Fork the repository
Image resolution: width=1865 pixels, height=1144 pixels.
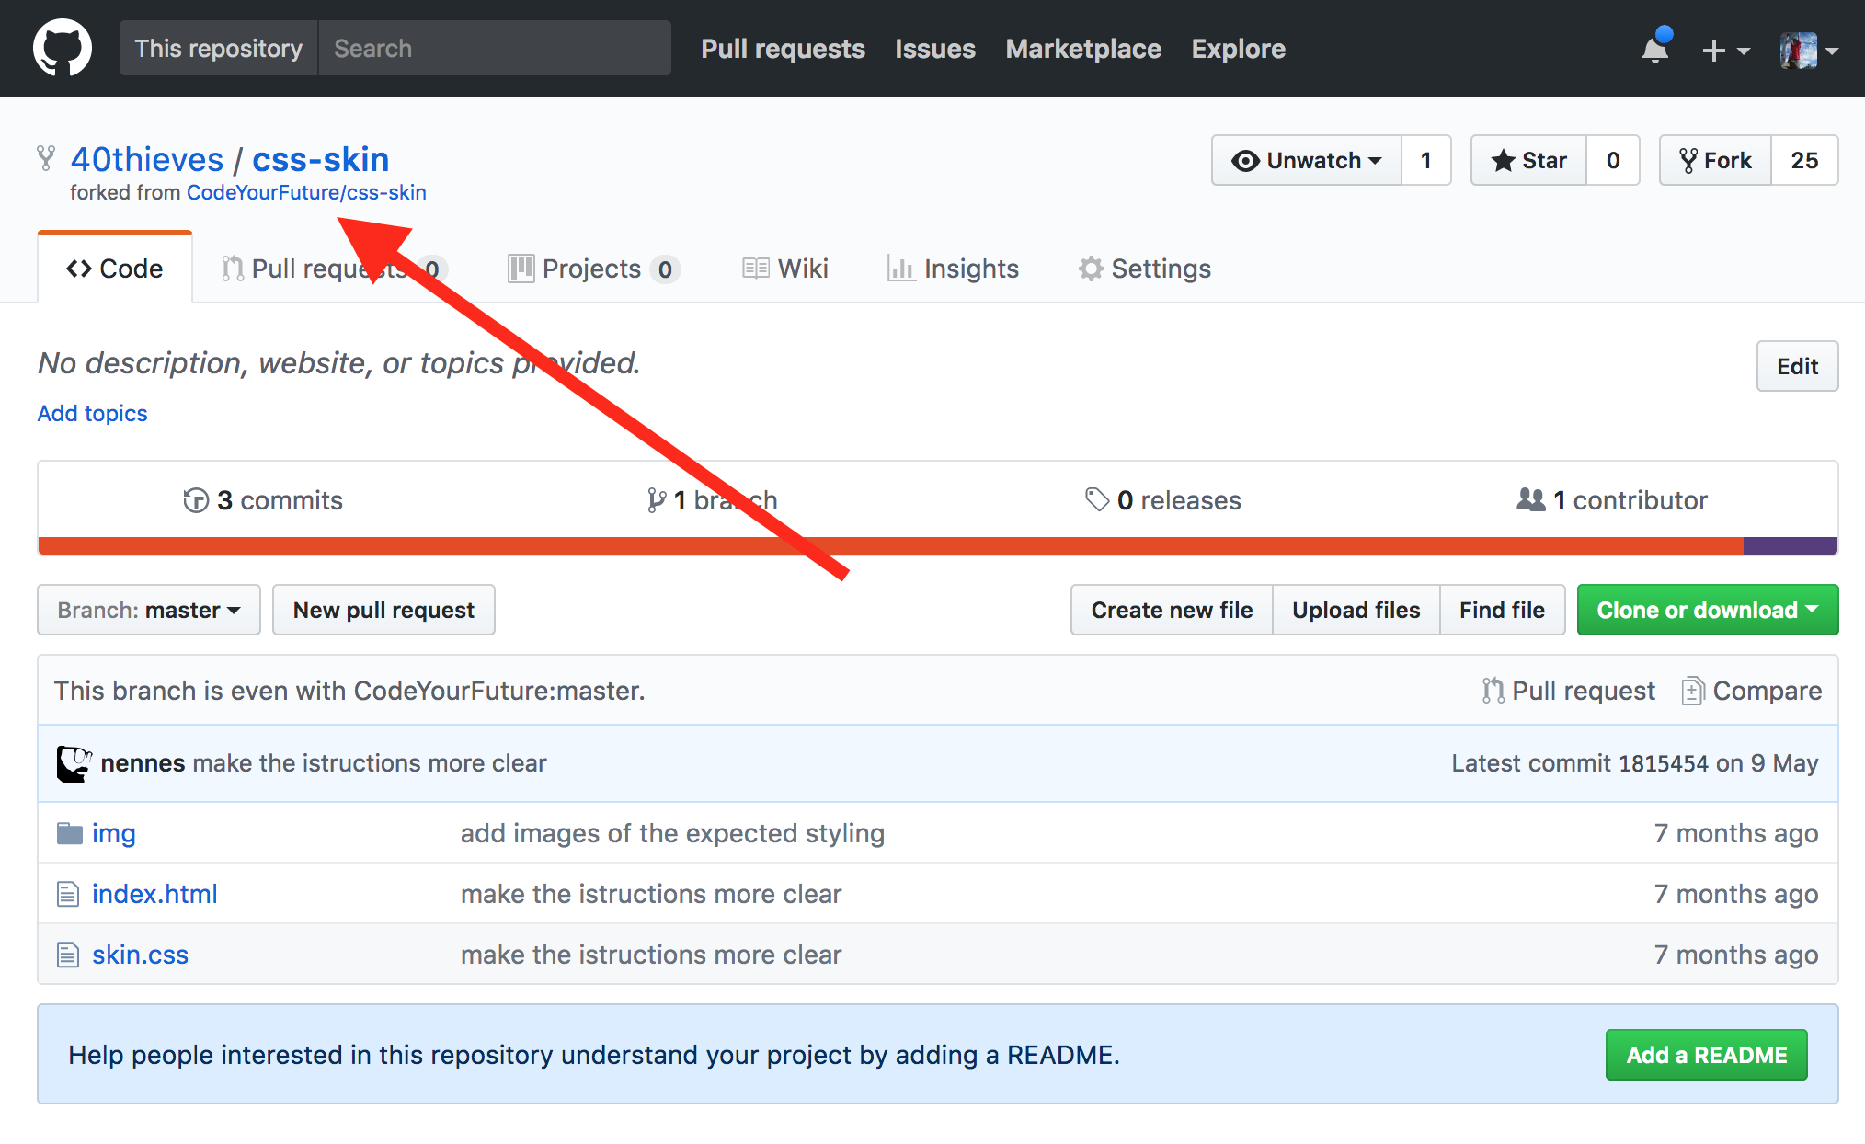[x=1715, y=160]
